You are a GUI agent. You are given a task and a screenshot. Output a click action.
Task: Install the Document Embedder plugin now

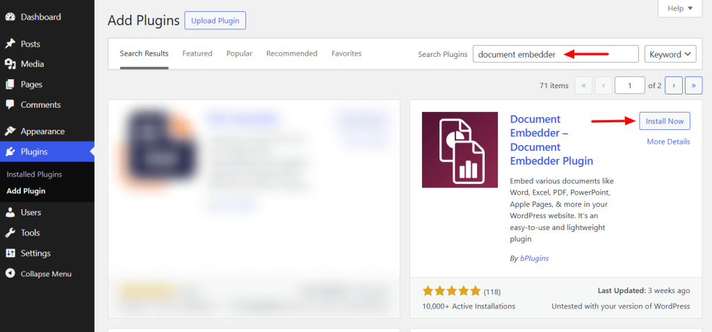point(664,121)
